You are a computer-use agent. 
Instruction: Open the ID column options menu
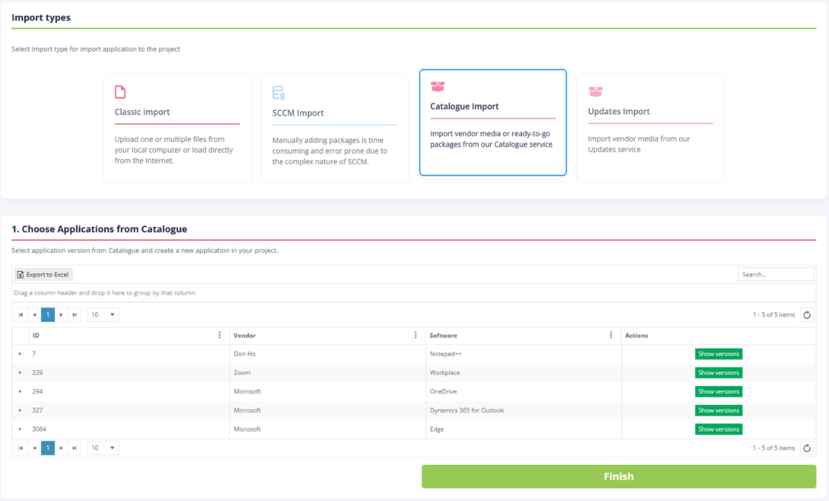(x=220, y=335)
